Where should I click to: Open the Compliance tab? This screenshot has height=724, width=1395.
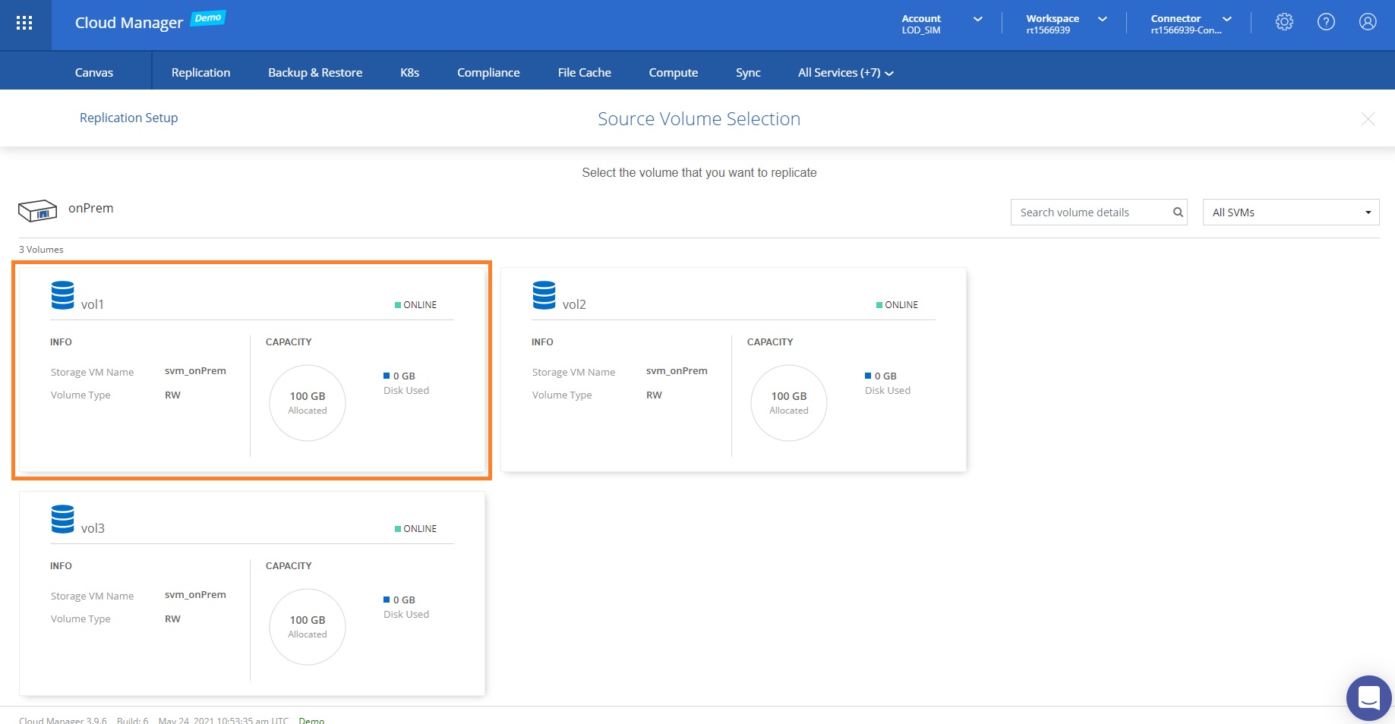(x=488, y=73)
